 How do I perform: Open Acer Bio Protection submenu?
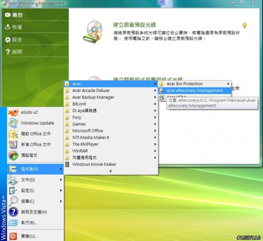tap(194, 84)
